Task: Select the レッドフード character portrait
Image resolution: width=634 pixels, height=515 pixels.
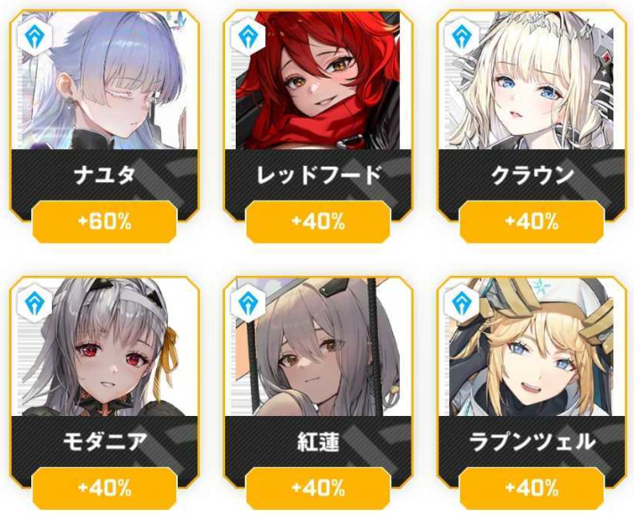Action: click(x=318, y=80)
